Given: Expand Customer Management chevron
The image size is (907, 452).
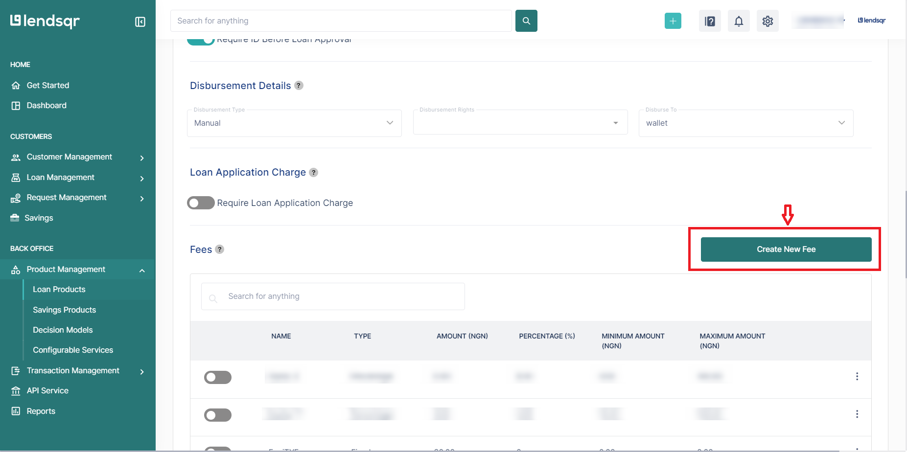Looking at the screenshot, I should tap(142, 158).
